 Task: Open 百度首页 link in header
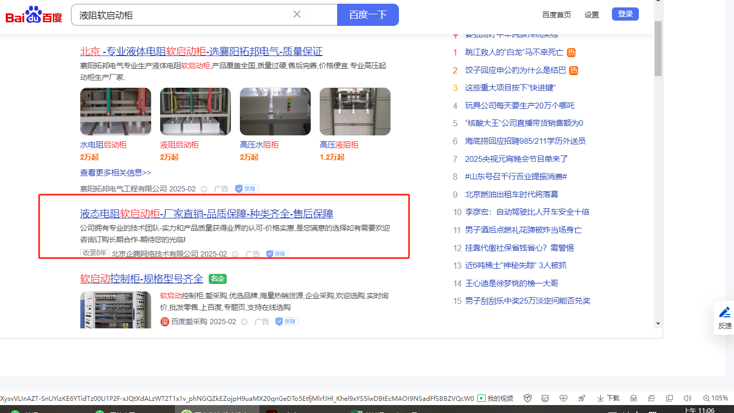556,15
